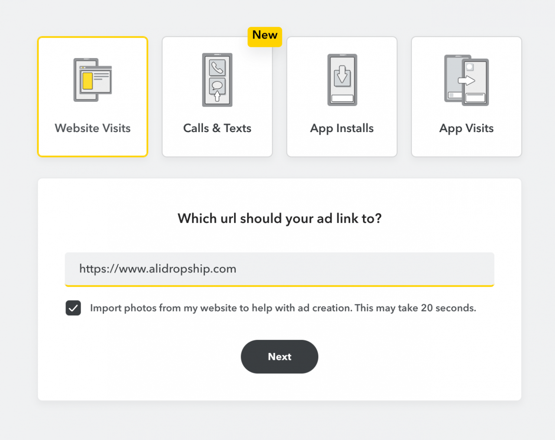Click the 'Import photos from my website' label

(283, 308)
